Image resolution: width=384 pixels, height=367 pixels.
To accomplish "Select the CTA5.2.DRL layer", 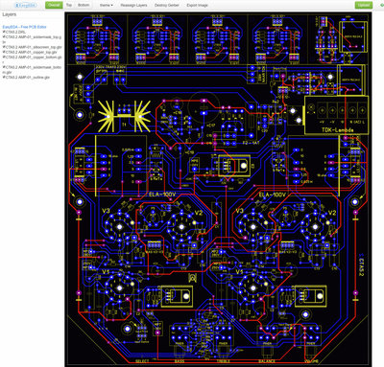I will 14,32.
